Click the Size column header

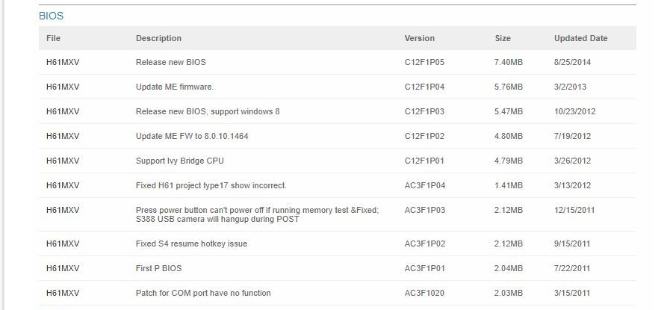pos(503,38)
